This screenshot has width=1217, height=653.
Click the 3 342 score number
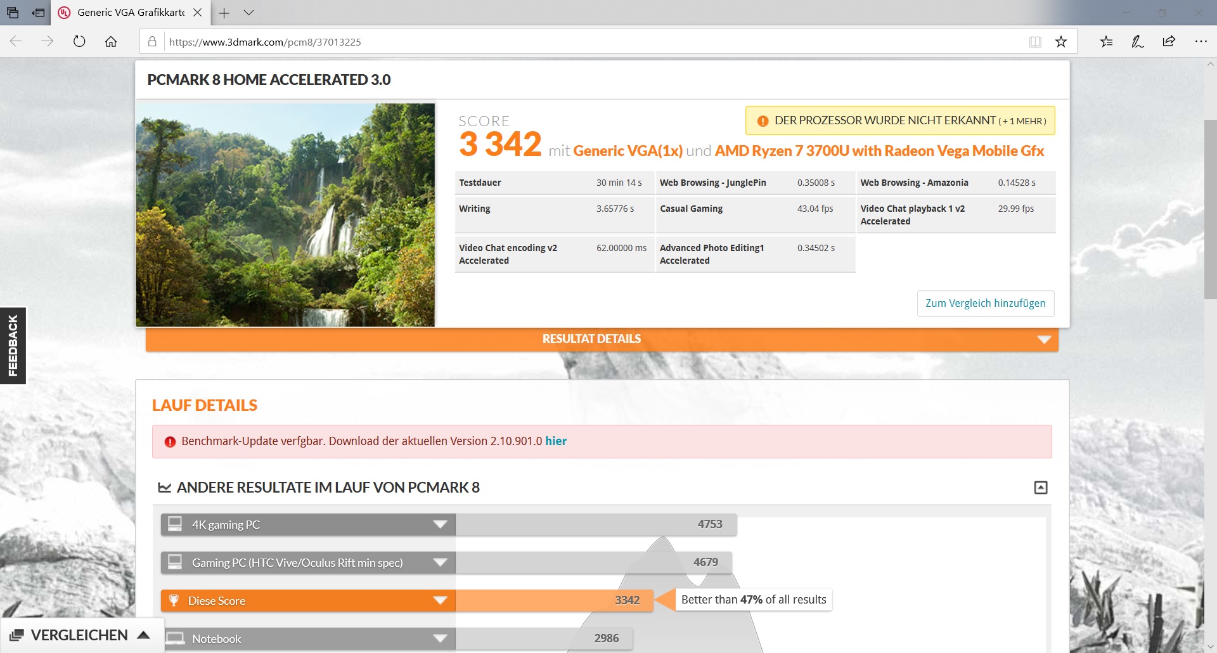(500, 144)
